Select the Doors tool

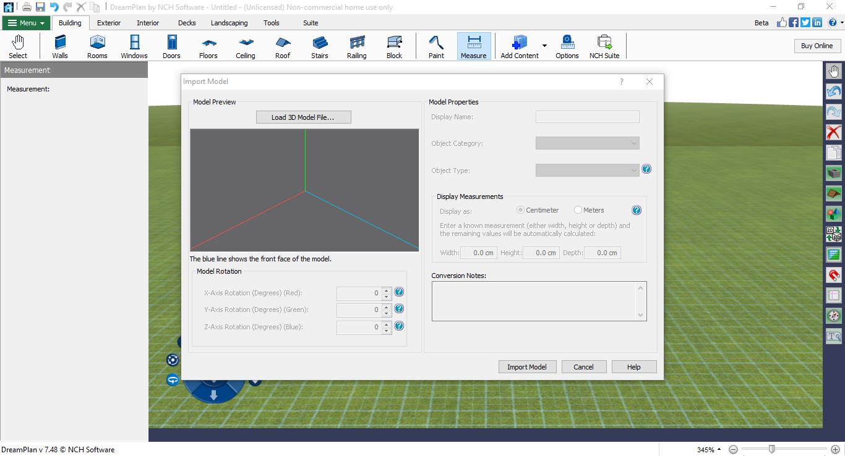pyautogui.click(x=171, y=47)
